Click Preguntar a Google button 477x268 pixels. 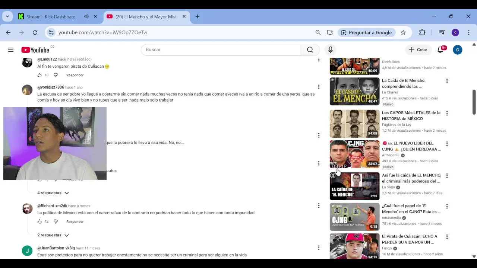pyautogui.click(x=366, y=32)
